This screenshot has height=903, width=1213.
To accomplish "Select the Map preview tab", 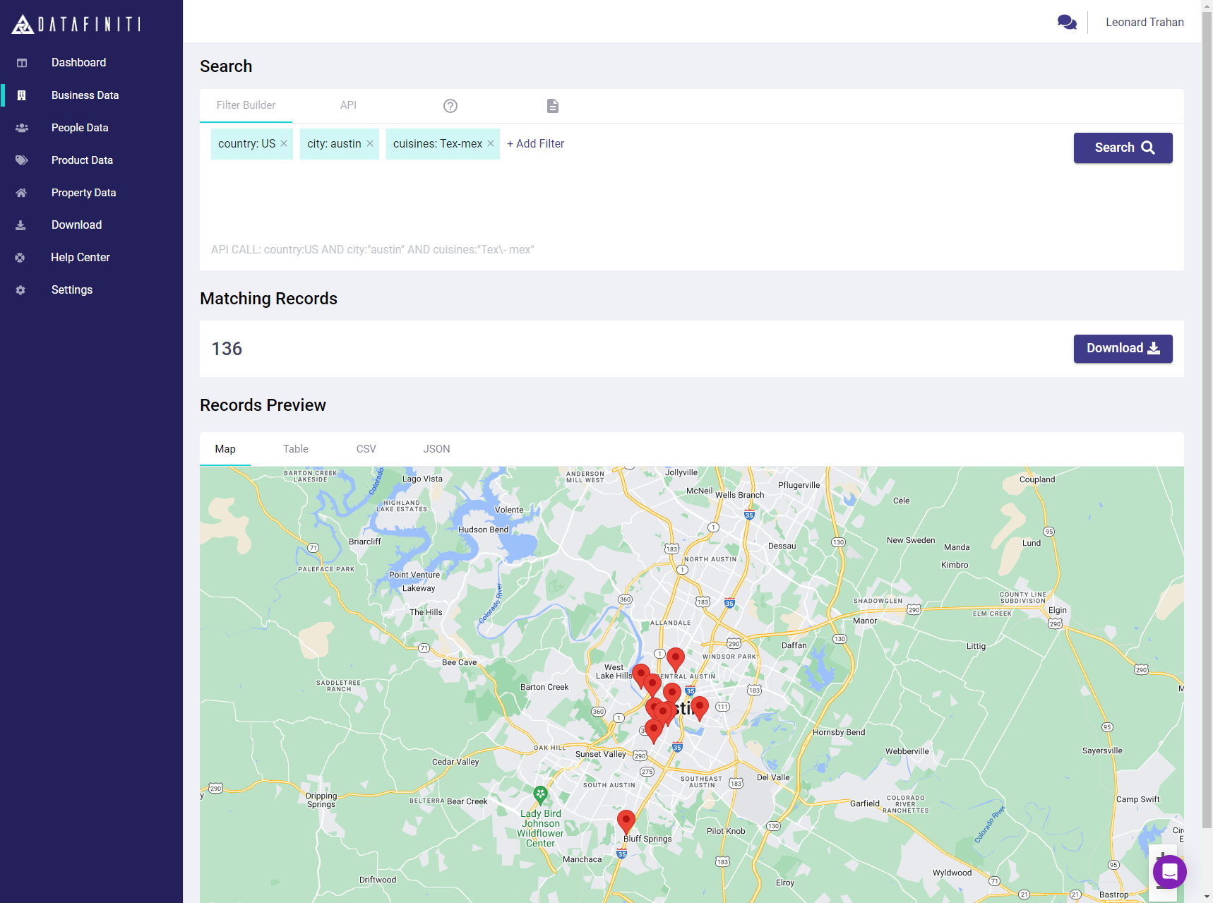I will tap(225, 449).
